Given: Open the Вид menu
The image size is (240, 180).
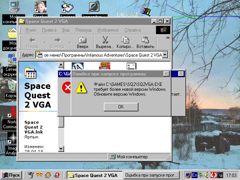Looking at the screenshot, I should tap(66, 30).
